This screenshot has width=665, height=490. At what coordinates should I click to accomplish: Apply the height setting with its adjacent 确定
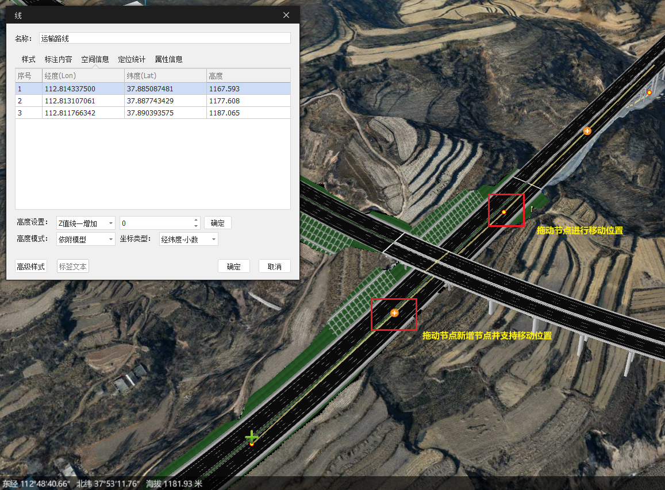[217, 223]
